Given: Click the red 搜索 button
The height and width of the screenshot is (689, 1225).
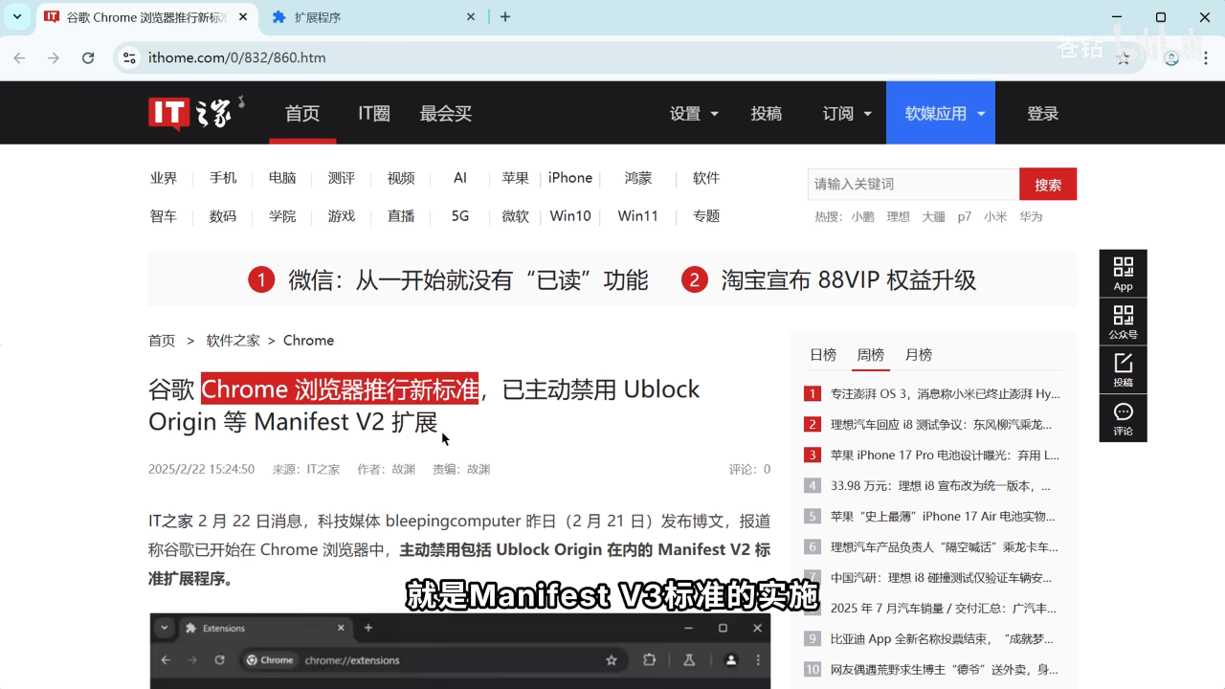Looking at the screenshot, I should click(1048, 184).
